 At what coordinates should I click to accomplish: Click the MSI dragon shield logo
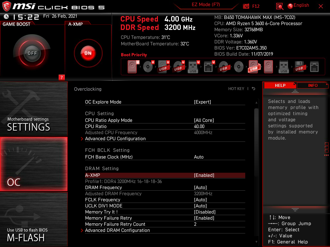click(x=6, y=6)
